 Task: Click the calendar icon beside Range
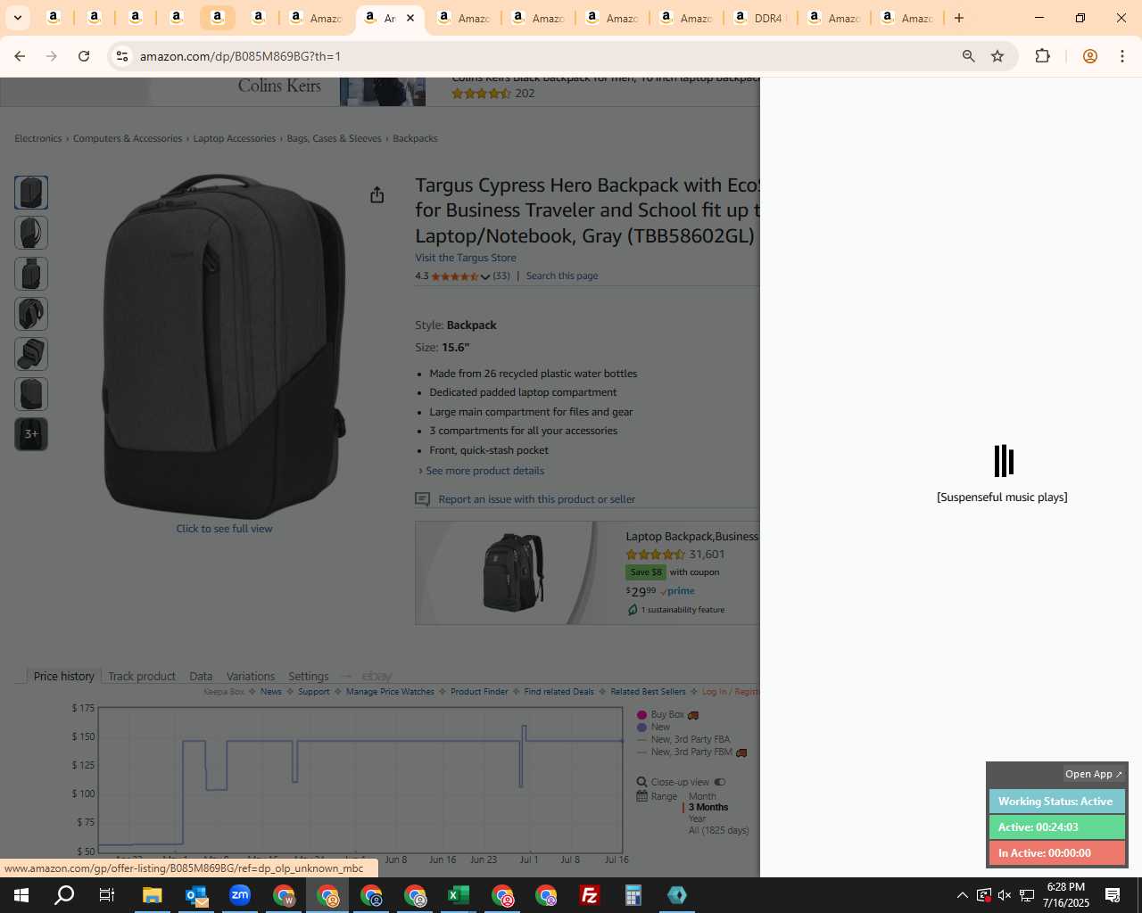[641, 796]
